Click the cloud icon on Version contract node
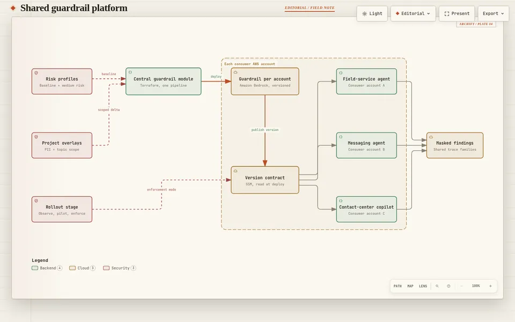Screen dimensions: 515x322 (x=236, y=171)
